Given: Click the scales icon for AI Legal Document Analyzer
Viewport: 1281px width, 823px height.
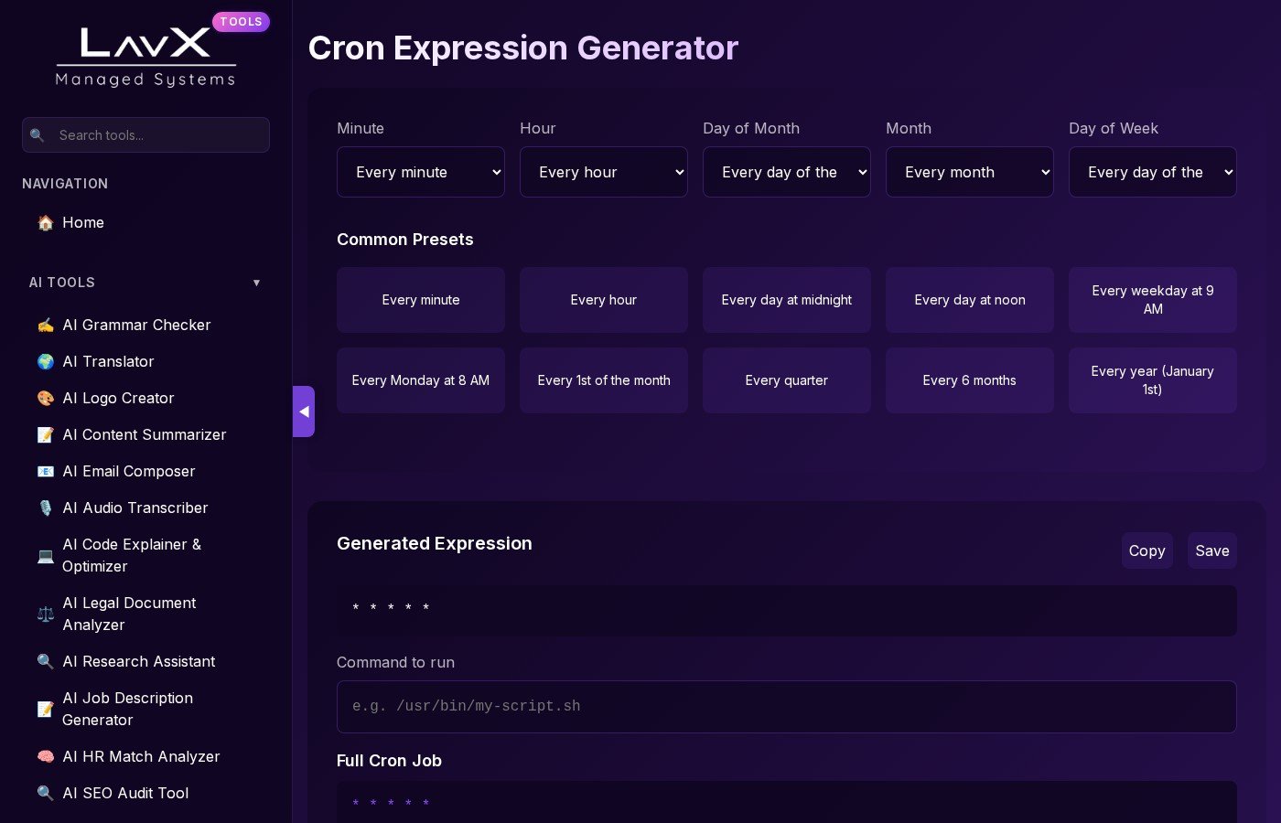Looking at the screenshot, I should [x=45, y=615].
